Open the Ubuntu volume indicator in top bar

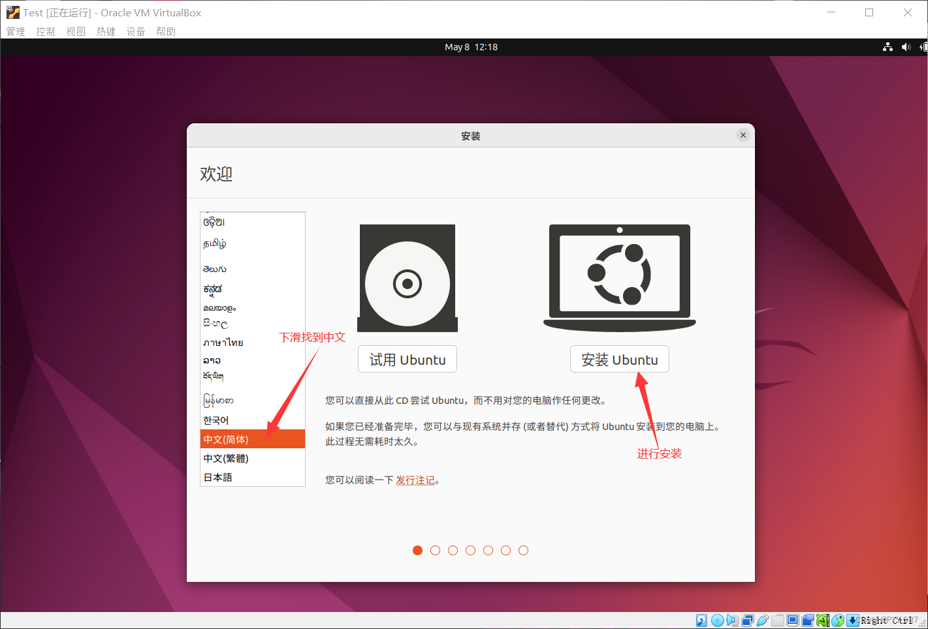(x=906, y=47)
